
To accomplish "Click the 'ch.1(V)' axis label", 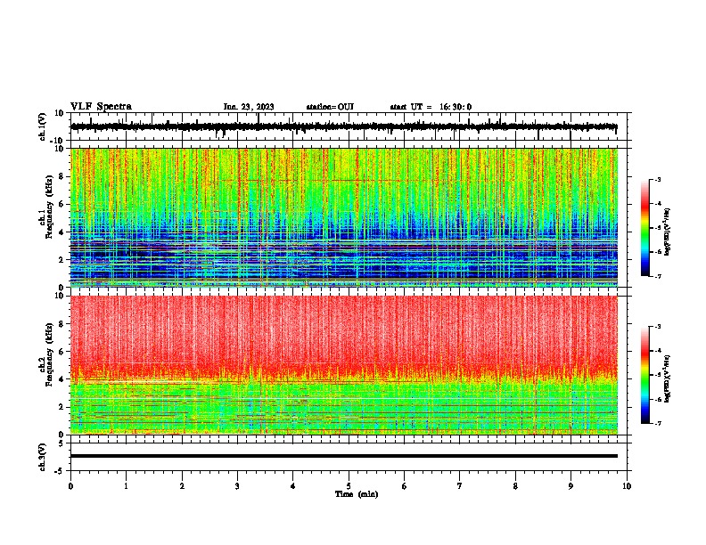I will [43, 126].
